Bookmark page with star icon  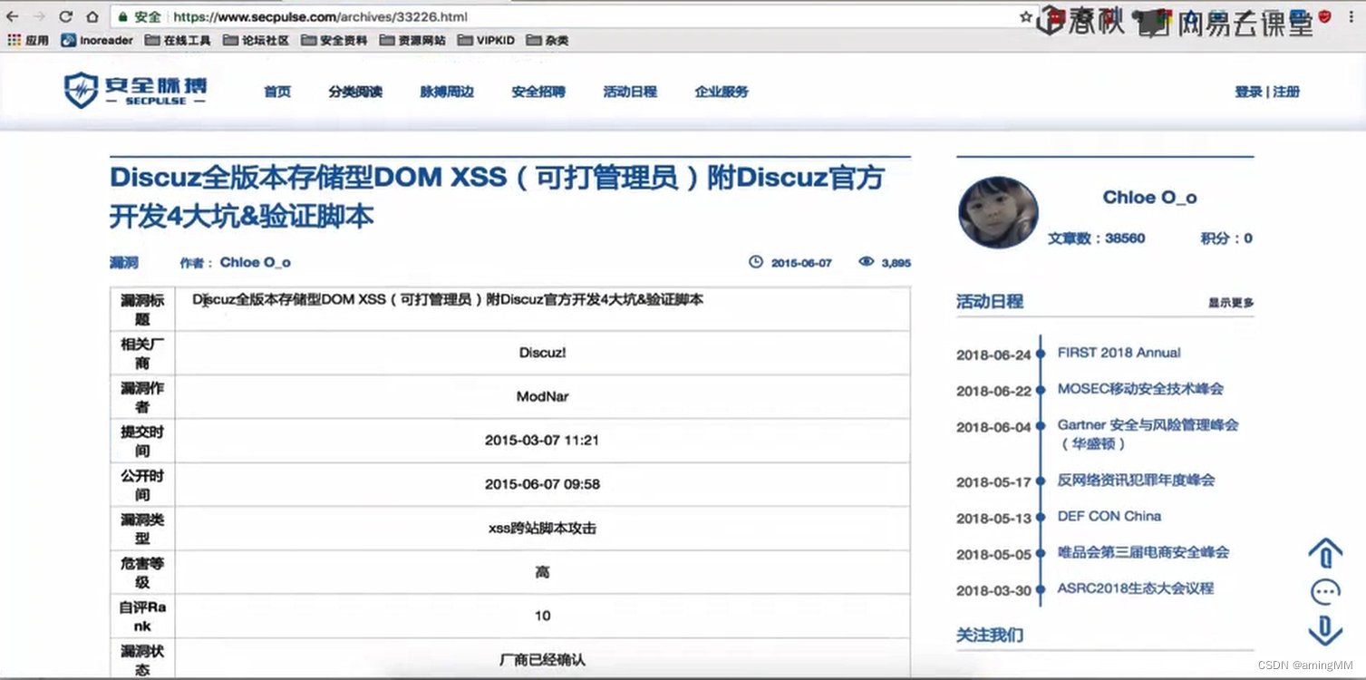pos(1025,16)
